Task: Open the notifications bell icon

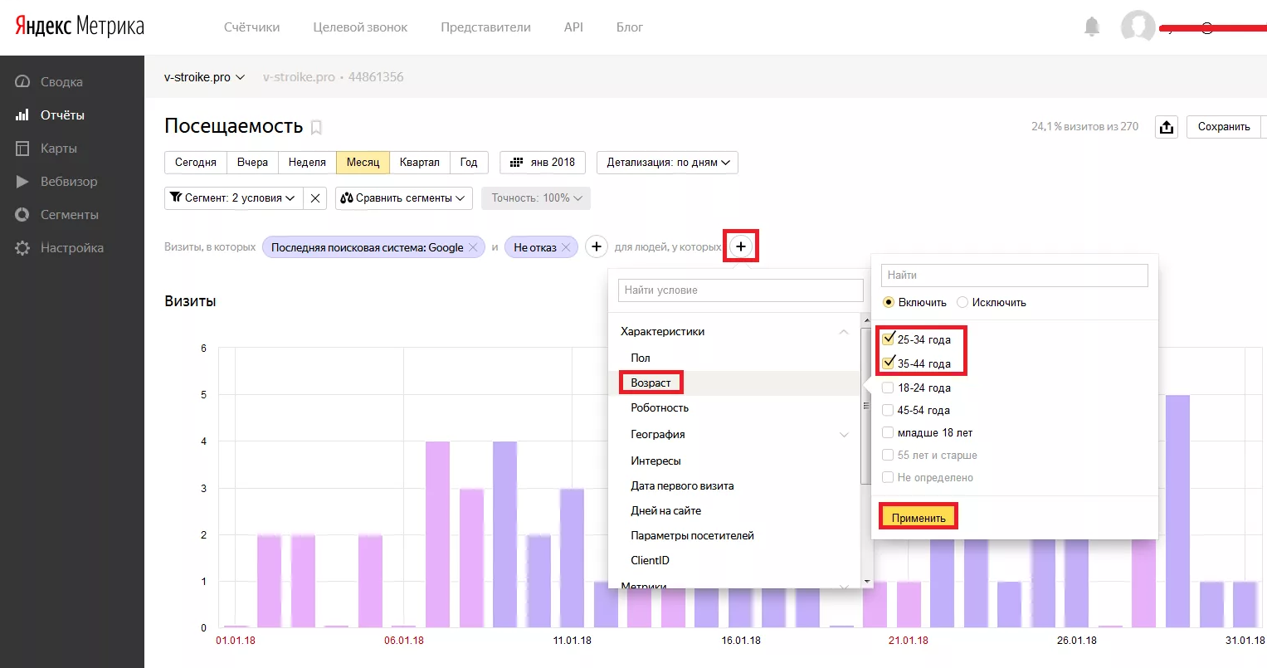Action: (x=1092, y=27)
